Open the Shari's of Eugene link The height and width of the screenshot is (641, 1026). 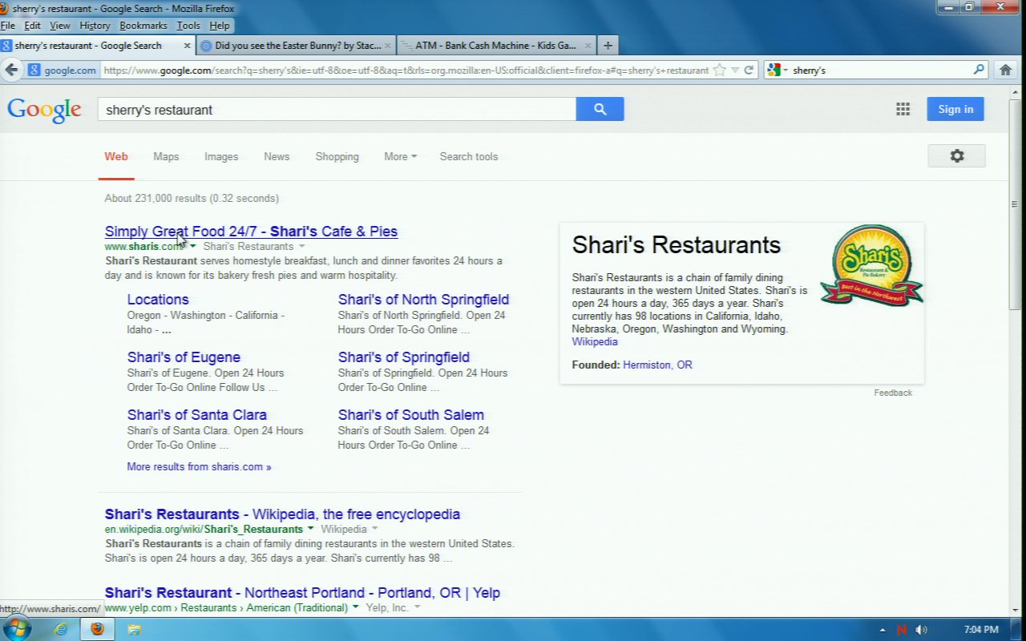(184, 357)
